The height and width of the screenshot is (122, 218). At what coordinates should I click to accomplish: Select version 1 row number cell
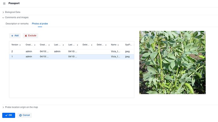(12, 57)
